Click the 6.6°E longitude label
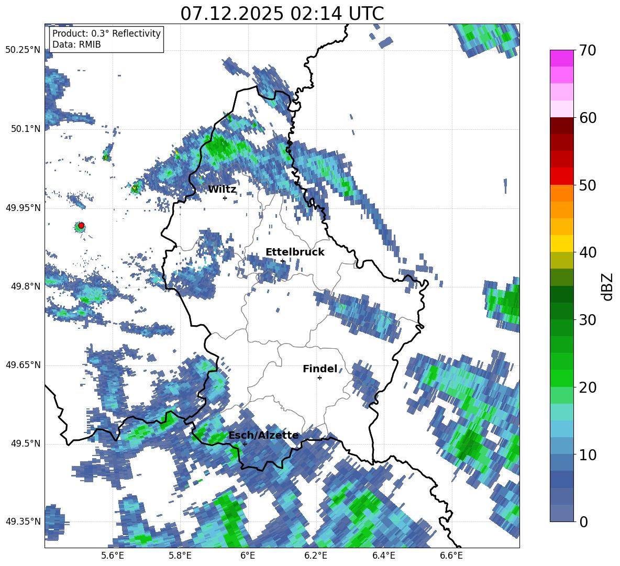 pos(451,556)
